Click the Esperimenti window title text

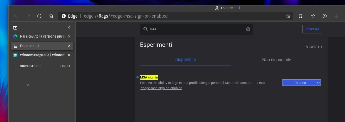[x=230, y=8]
